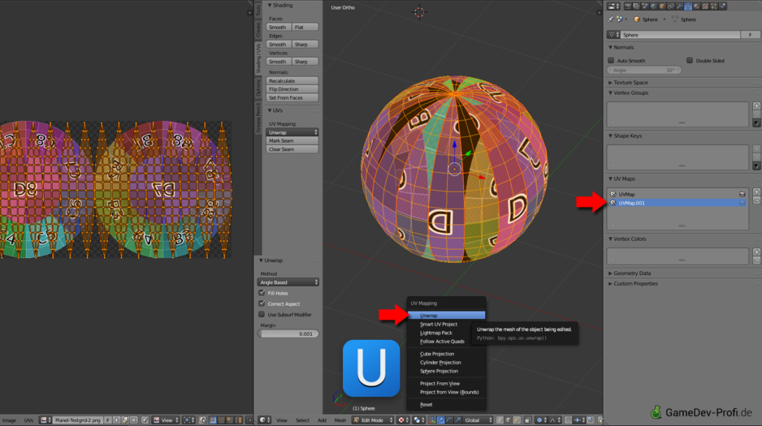Click the Flip Direction button

(292, 89)
